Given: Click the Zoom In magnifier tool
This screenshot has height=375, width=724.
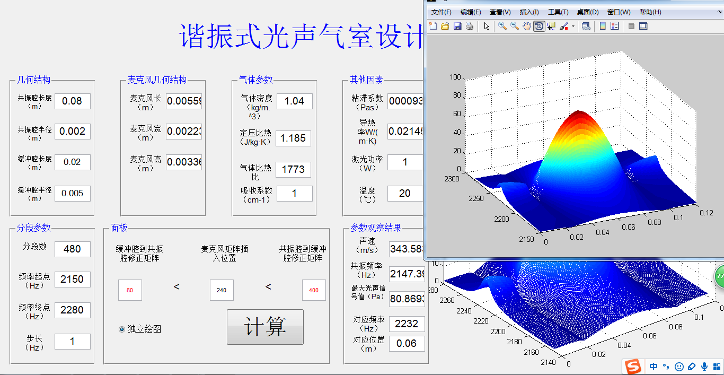Looking at the screenshot, I should [502, 26].
